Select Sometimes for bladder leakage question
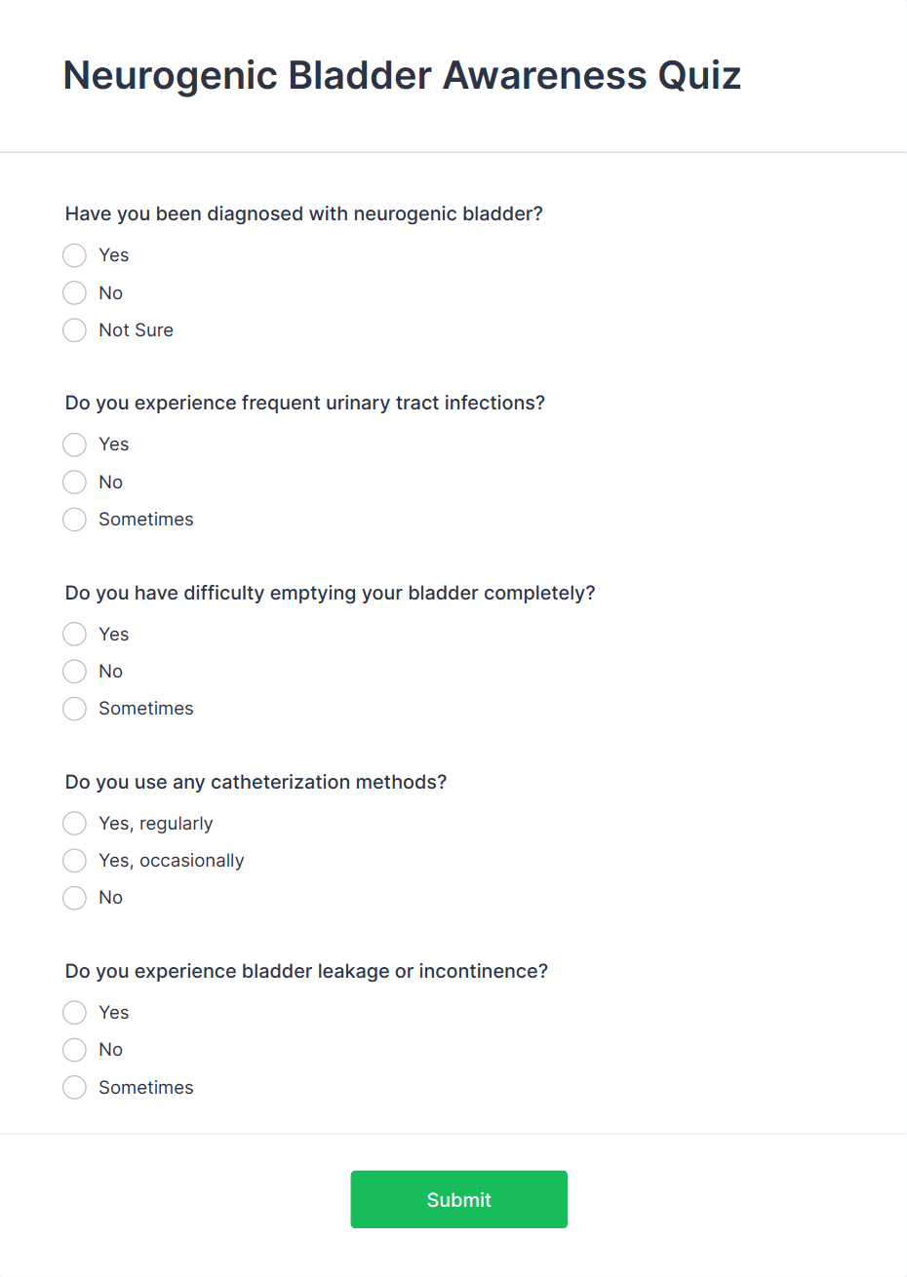 pyautogui.click(x=75, y=1088)
